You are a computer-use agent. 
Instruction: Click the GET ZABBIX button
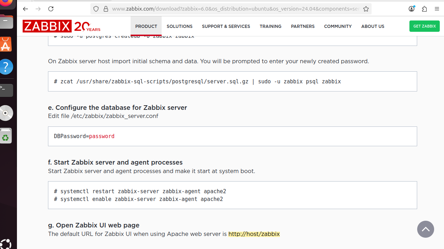pos(425,26)
